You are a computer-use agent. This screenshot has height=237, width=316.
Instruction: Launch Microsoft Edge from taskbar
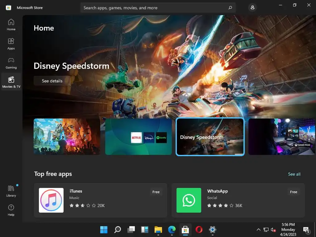click(x=172, y=230)
